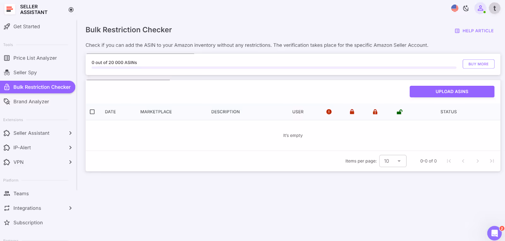Click the ASIN usage progress bar
Viewport: 505px width, 241px height.
[274, 68]
